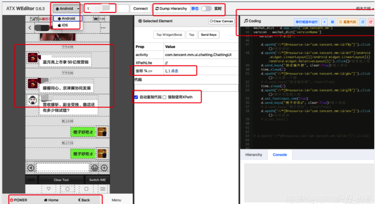Viewport: 375px width, 204px height.
Task: Click the 代码 code input field
Action: tap(186, 88)
